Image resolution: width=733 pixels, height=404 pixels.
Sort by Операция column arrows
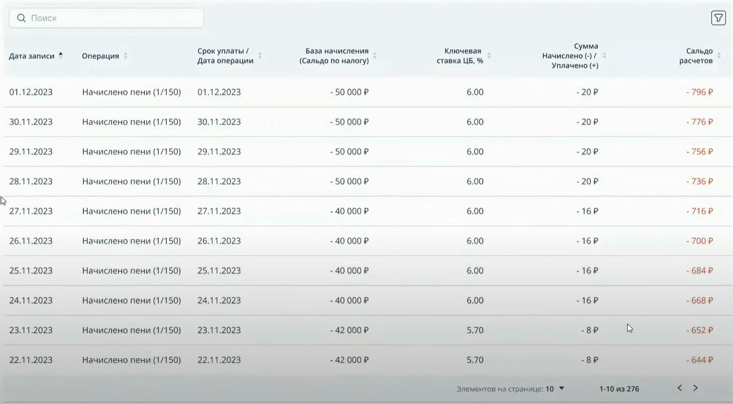pyautogui.click(x=125, y=56)
